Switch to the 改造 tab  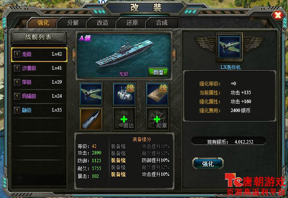102,23
